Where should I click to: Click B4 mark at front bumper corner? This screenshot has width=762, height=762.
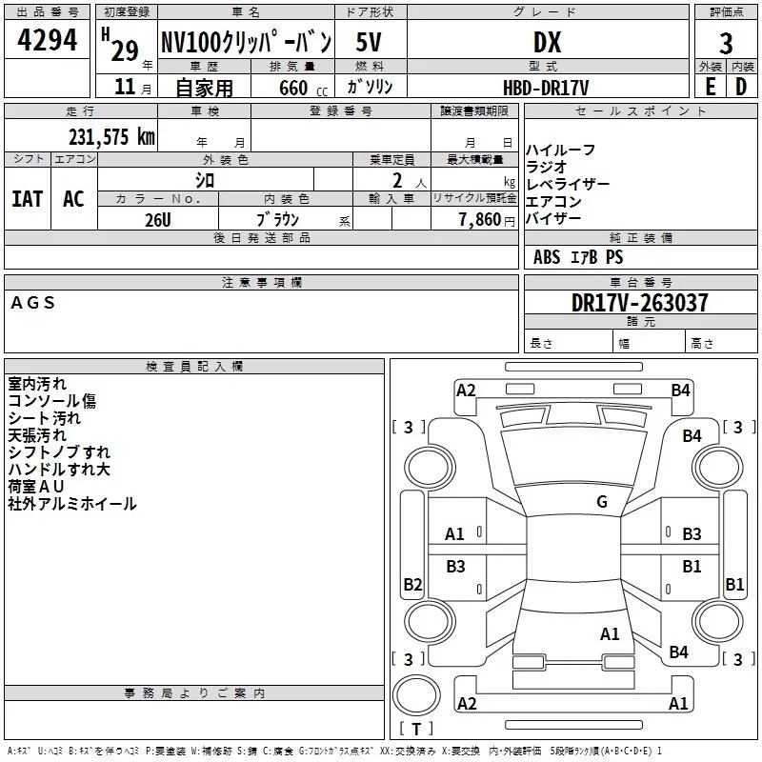(x=680, y=391)
